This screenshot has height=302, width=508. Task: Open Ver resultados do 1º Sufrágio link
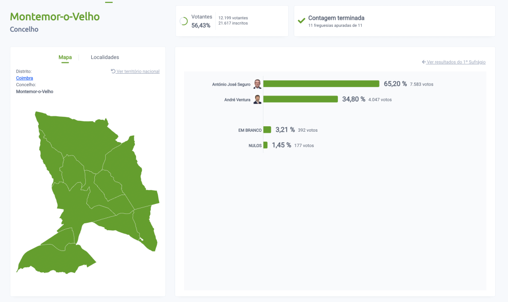coord(456,62)
